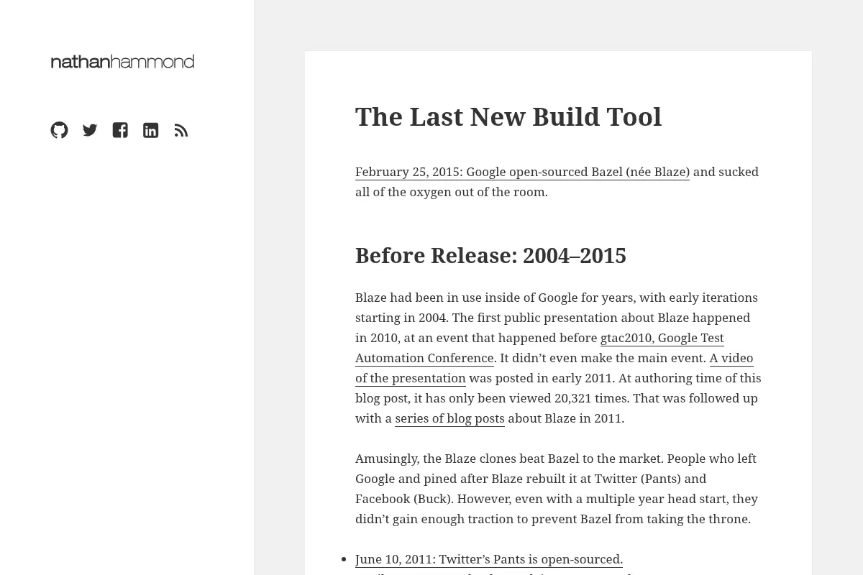Go to the LinkedIn profile icon
Image resolution: width=863 pixels, height=575 pixels.
[x=150, y=130]
